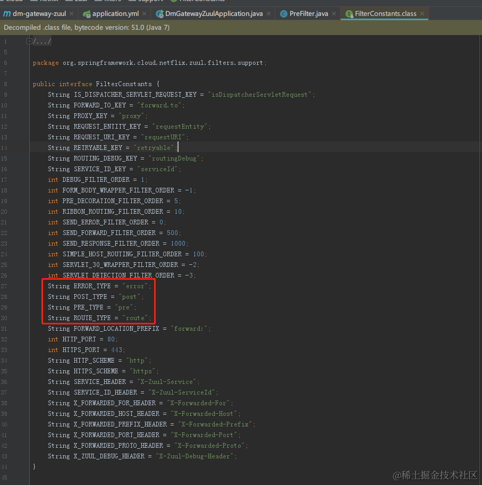
Task: Click the X_FORWARDED_PROTO_HEADER constant
Action: (x=118, y=446)
